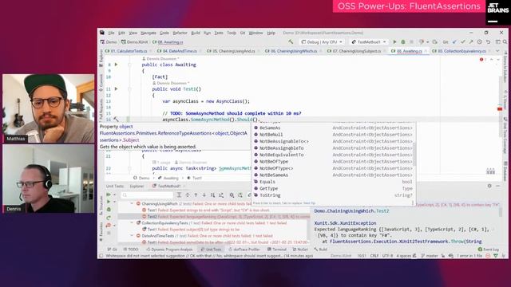Open Event Log button
The width and height of the screenshot is (511, 287).
[x=489, y=250]
